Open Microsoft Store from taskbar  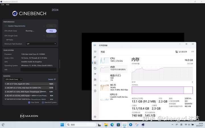[118, 125]
